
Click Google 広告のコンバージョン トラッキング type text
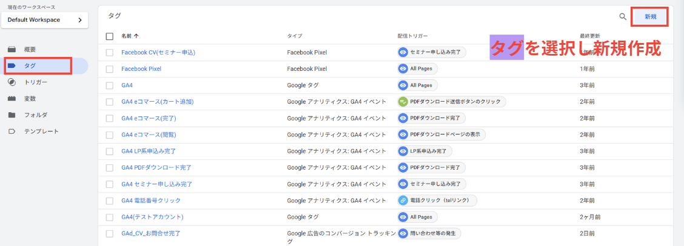341,238
